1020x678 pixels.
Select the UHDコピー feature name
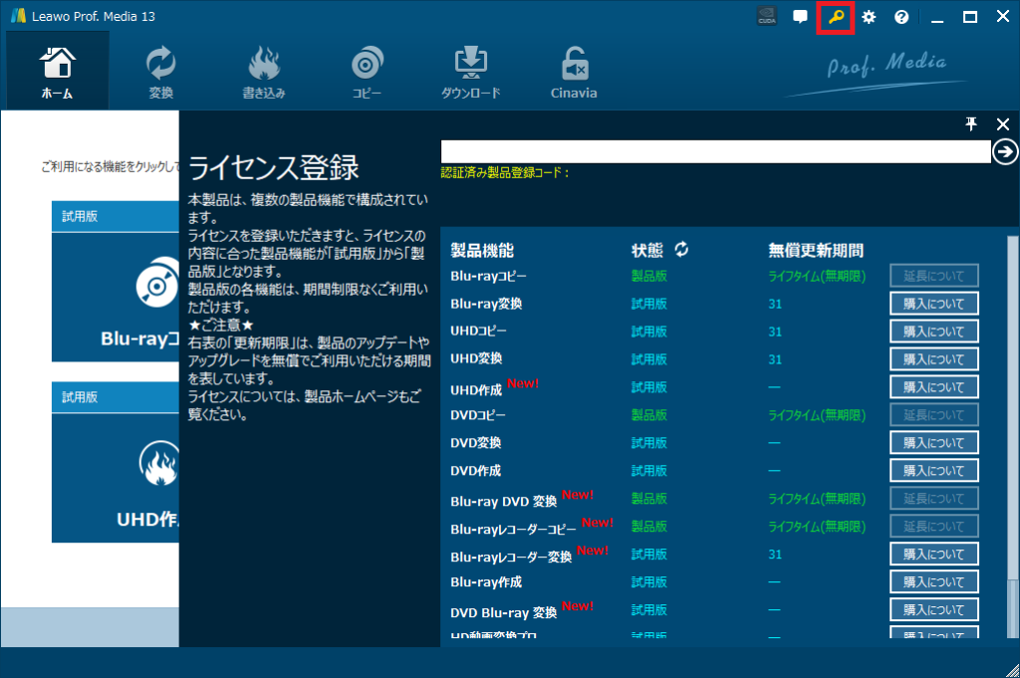[x=478, y=331]
